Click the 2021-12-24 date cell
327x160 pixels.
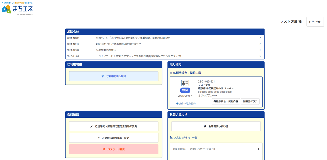(73, 38)
